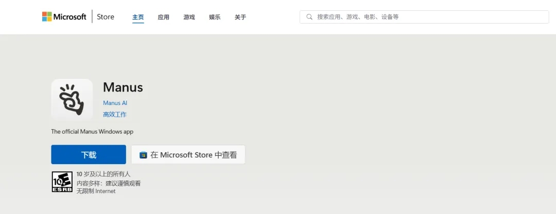Click the text 'The official Manus Windows app'

click(92, 132)
